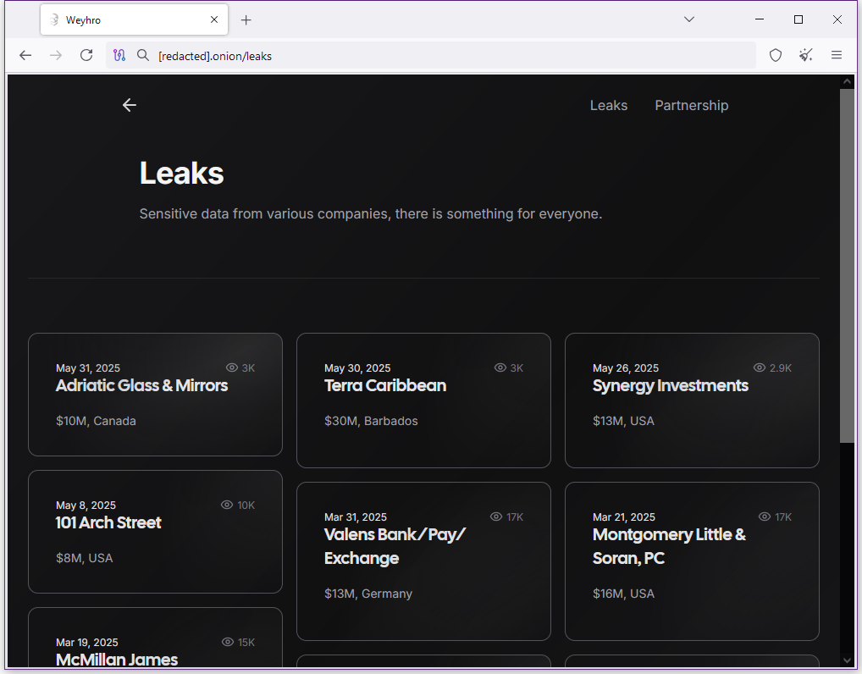Maximize the browser window
Image resolution: width=862 pixels, height=674 pixels.
[798, 19]
